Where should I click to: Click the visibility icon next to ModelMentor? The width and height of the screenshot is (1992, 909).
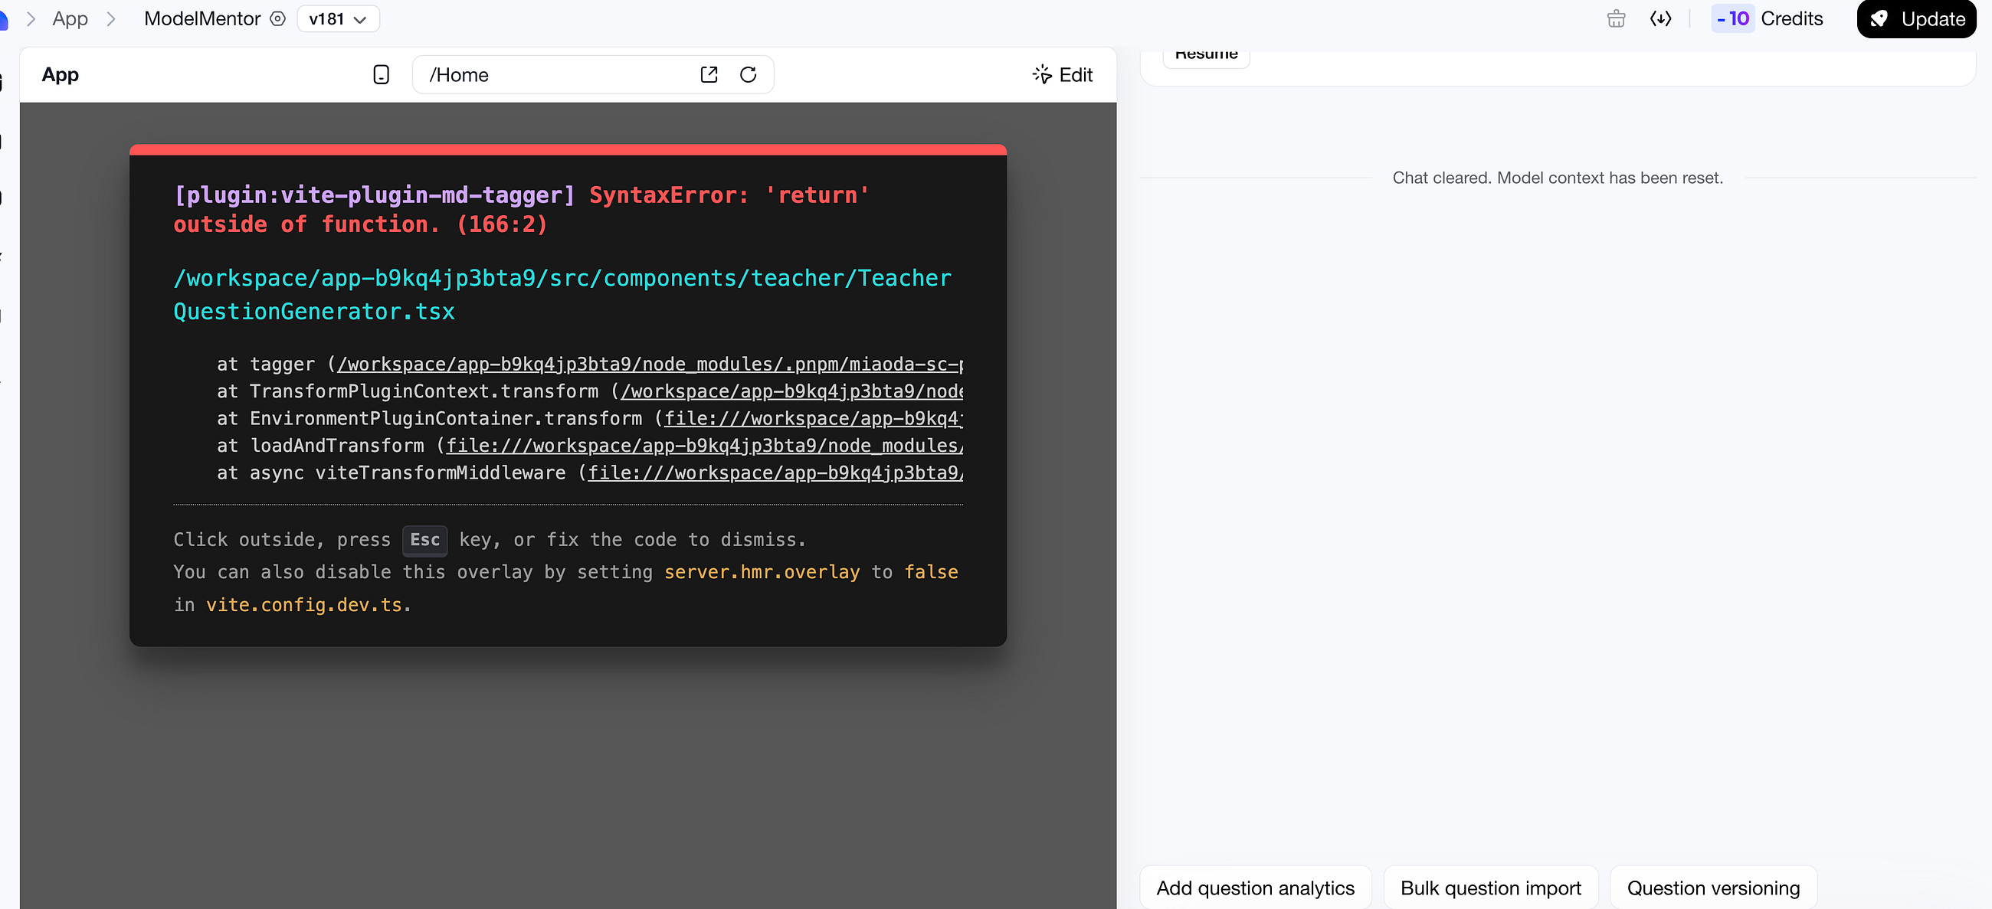(x=277, y=18)
